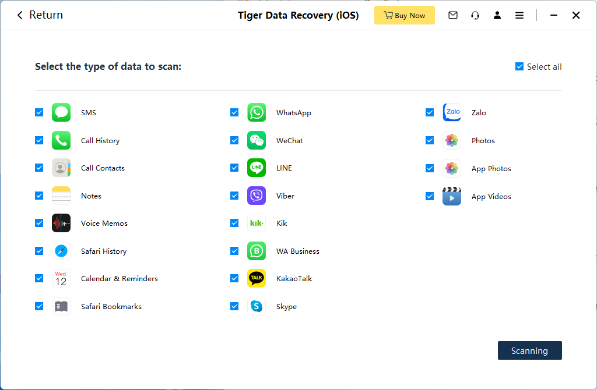Click the App Videos icon
Viewport: 597px width, 390px height.
point(452,196)
